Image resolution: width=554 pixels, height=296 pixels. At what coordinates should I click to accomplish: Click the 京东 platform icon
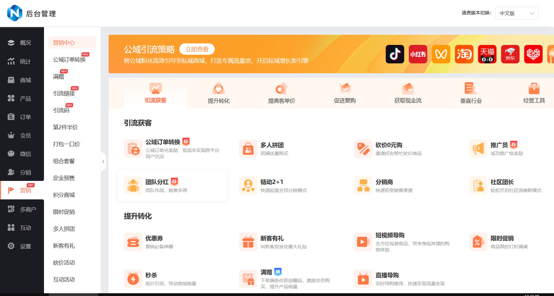coord(510,54)
